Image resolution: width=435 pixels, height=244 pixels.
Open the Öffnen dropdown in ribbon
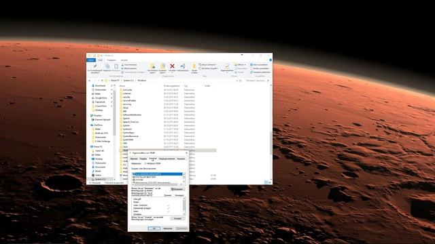click(x=240, y=65)
